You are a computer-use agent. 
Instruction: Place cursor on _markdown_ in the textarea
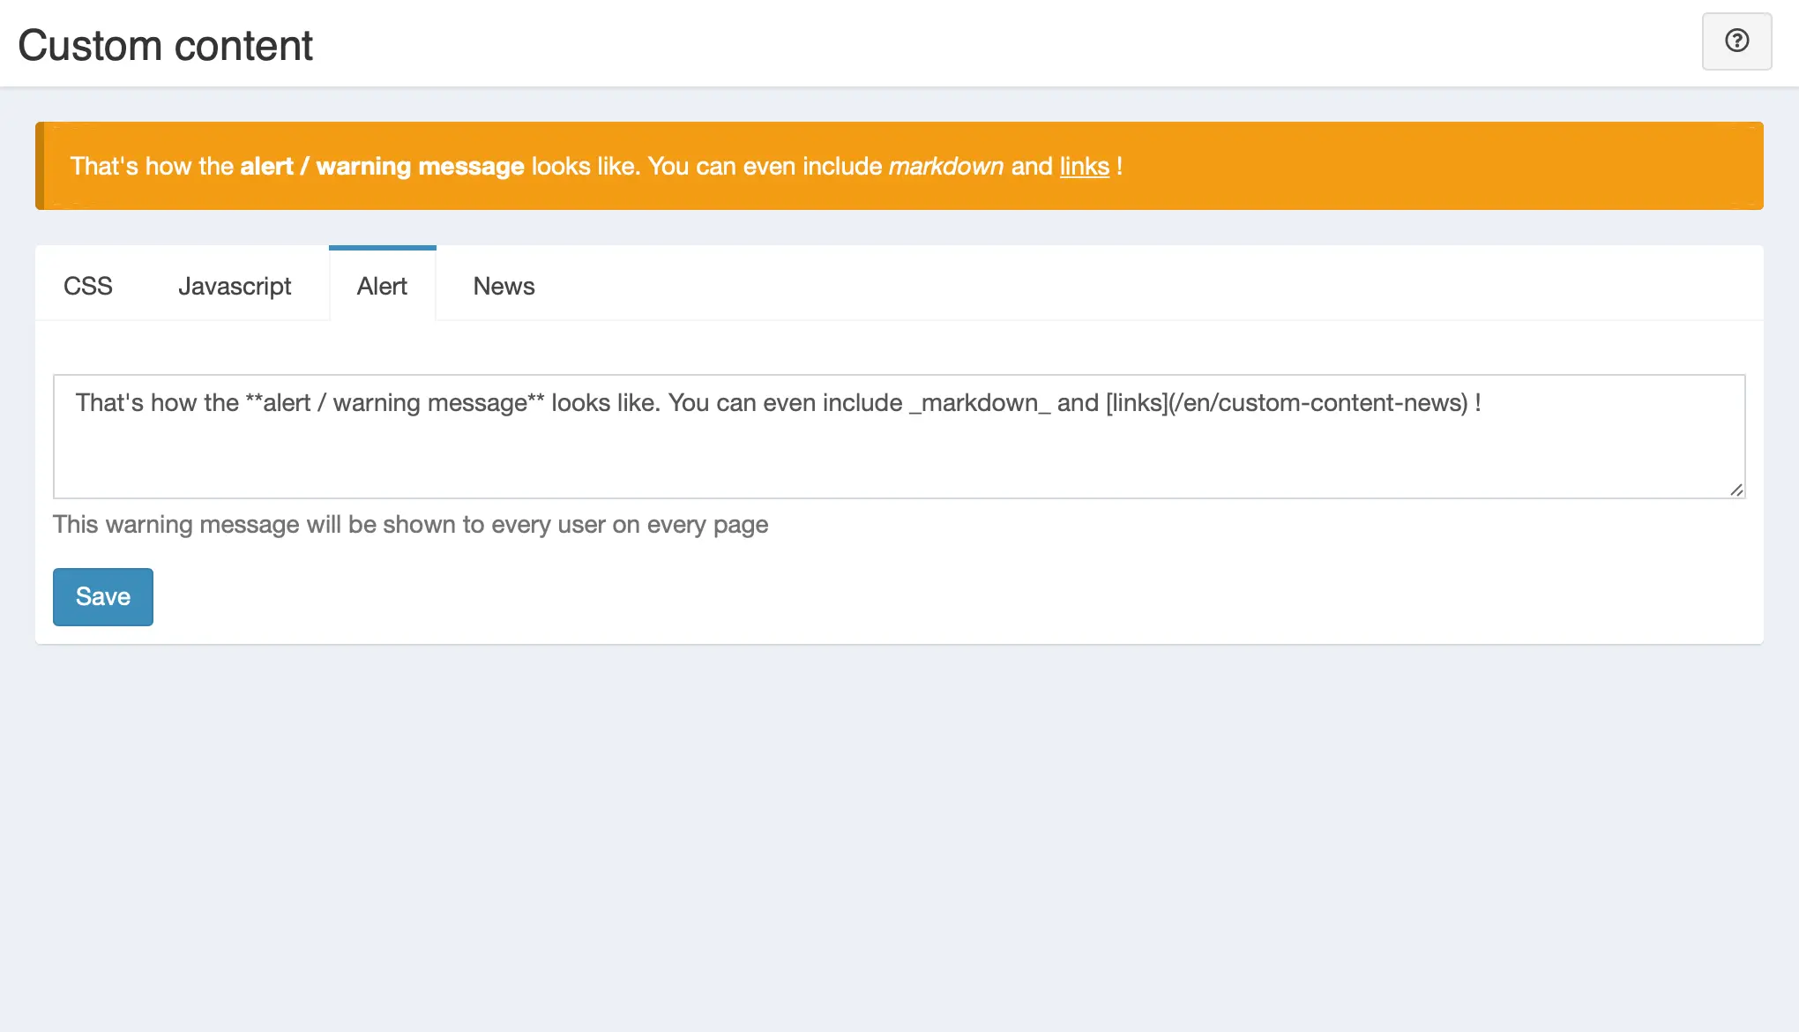click(x=979, y=403)
